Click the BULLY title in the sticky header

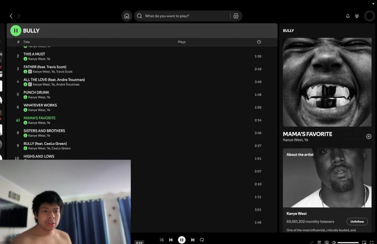coord(31,30)
